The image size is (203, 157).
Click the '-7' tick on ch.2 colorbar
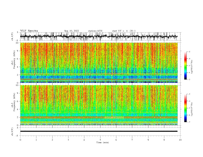189,122
